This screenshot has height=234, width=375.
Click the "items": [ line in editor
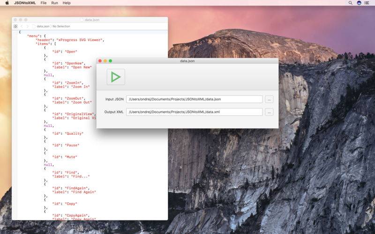(46, 44)
